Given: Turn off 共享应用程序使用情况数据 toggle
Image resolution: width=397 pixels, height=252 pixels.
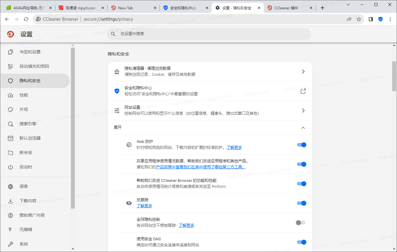Looking at the screenshot, I should [x=301, y=164].
